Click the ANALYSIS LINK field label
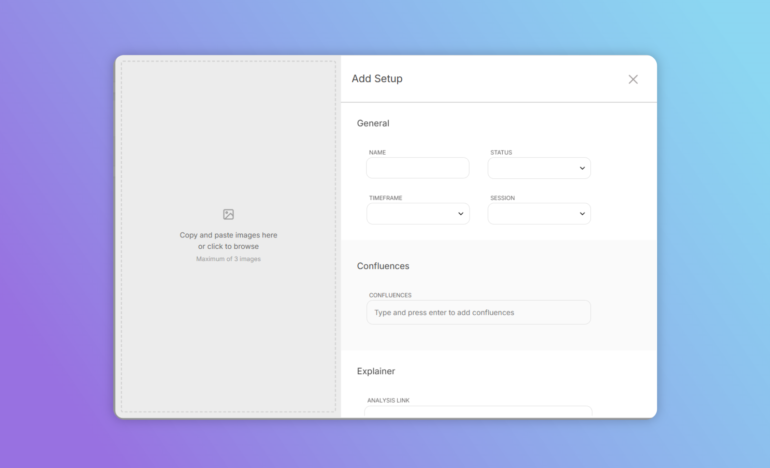This screenshot has height=468, width=770. [x=388, y=400]
